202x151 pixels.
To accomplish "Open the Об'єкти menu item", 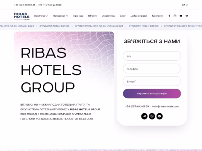I will [x=93, y=16].
